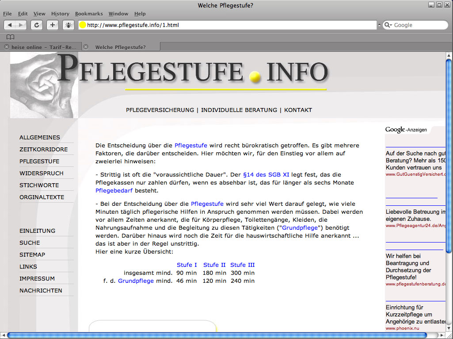
Task: Open the Edit menu
Action: coord(23,14)
